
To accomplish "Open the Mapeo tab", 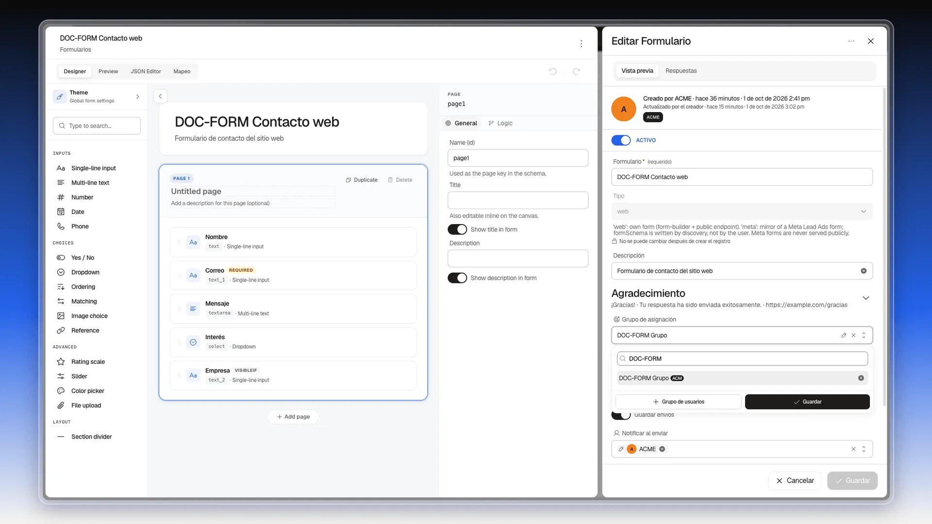I will click(182, 71).
